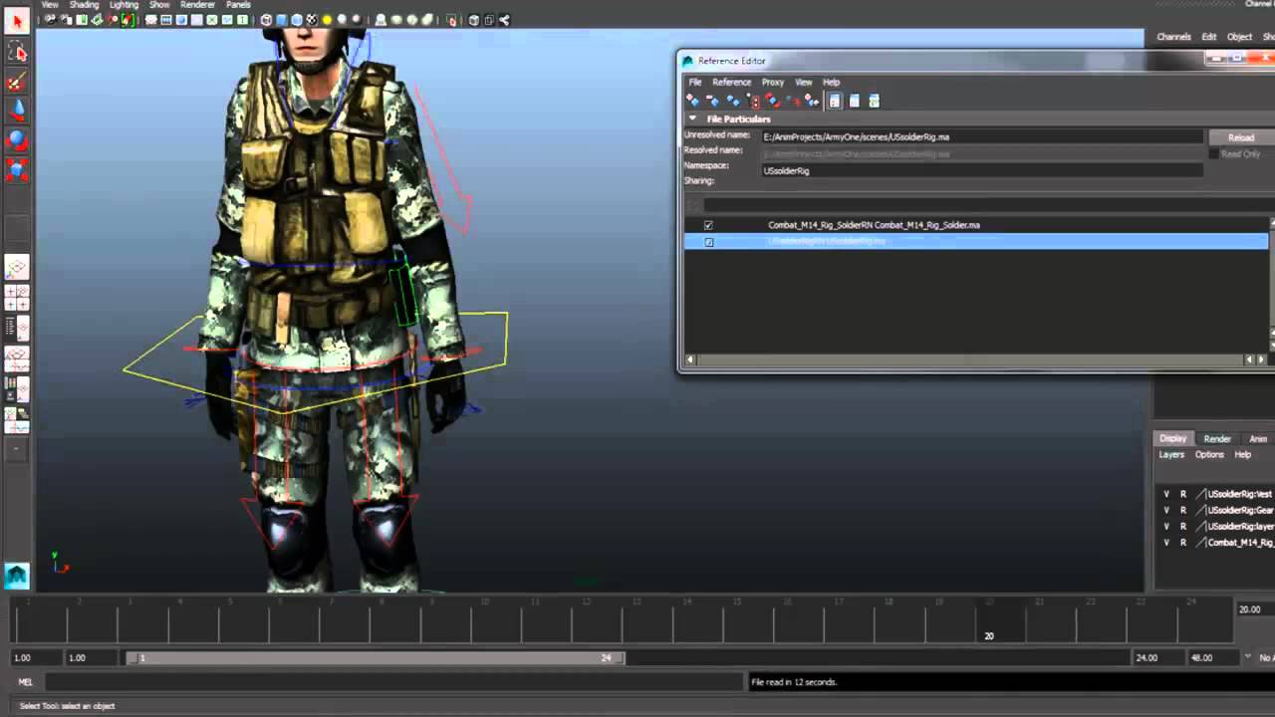
Task: Activate the Move tool blue cone icon
Action: point(17,111)
